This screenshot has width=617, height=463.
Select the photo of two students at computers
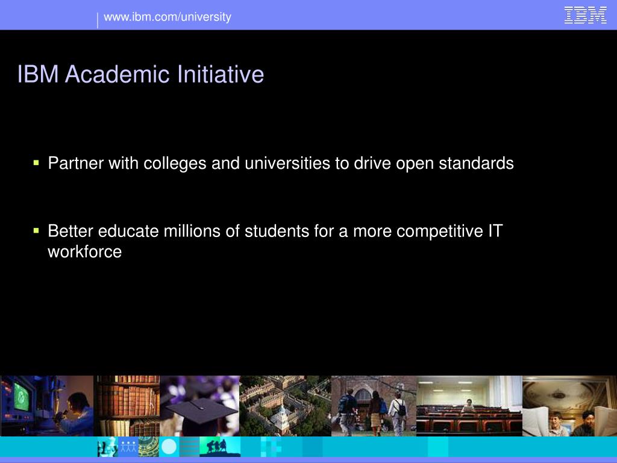(570, 406)
